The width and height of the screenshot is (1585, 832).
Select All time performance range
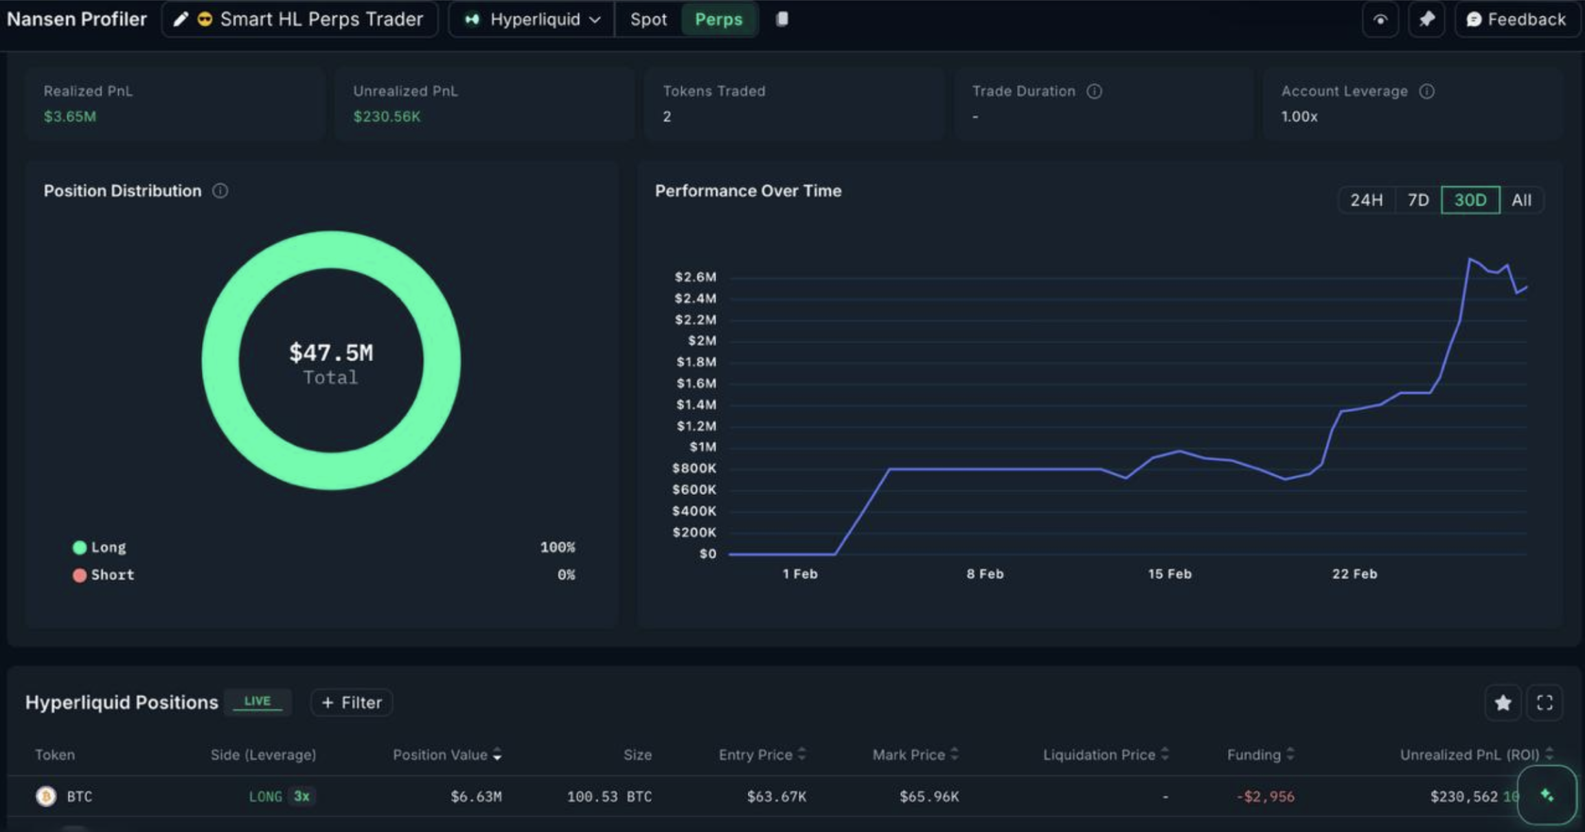[x=1521, y=200]
